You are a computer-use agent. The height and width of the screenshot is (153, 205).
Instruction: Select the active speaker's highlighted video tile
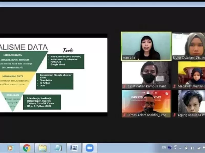point(146,46)
